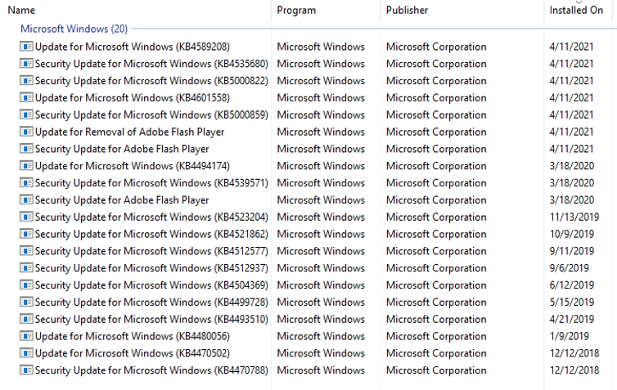
Task: Click the 6/12/2019 install date
Action: point(572,285)
